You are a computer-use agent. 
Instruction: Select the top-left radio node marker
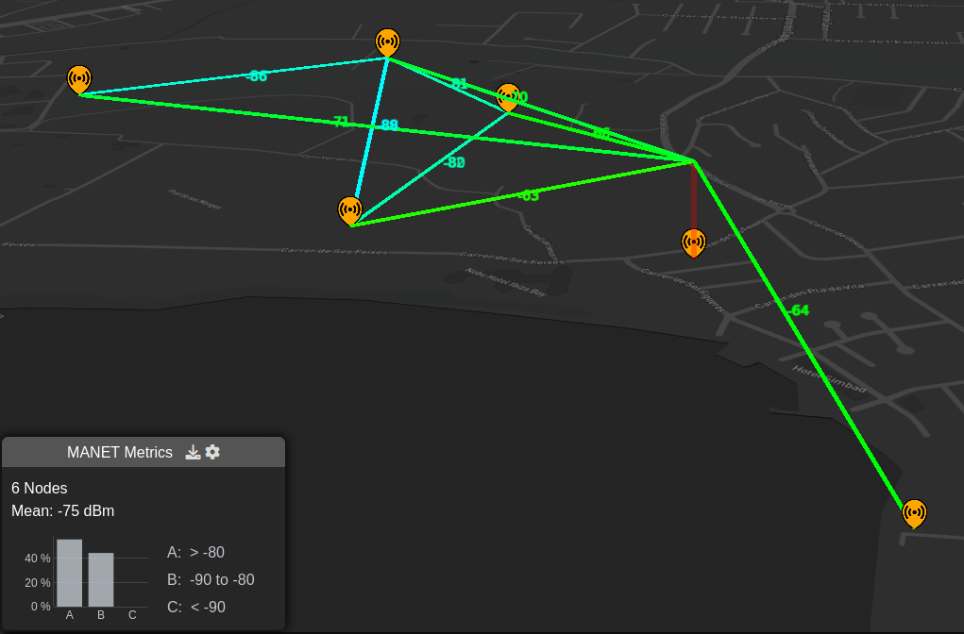79,79
